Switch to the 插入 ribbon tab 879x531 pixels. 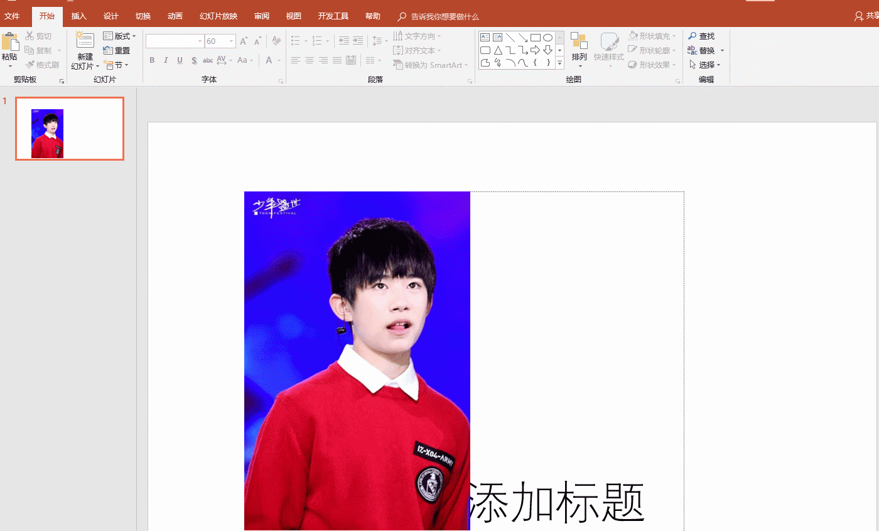tap(78, 16)
